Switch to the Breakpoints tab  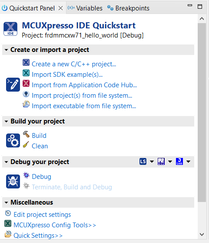point(129,8)
